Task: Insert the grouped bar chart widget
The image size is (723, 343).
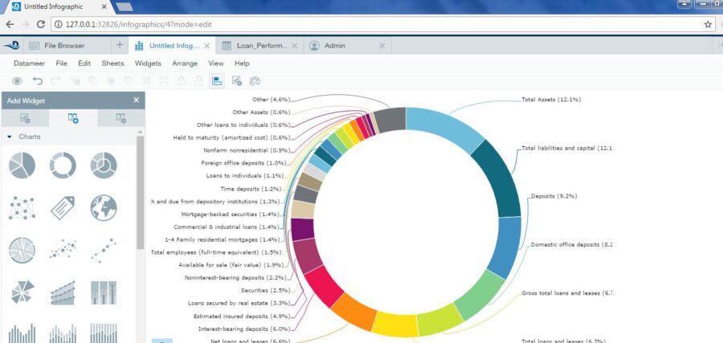Action: click(x=63, y=333)
